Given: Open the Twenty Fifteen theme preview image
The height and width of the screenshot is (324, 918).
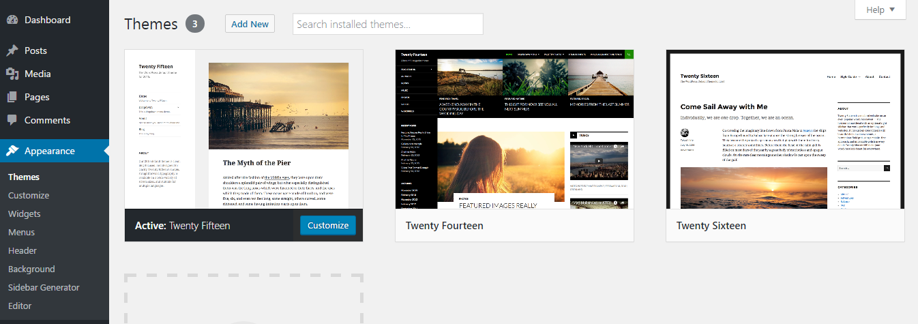Looking at the screenshot, I should 243,129.
